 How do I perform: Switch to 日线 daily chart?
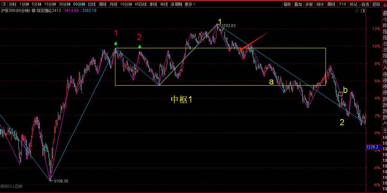(92, 4)
